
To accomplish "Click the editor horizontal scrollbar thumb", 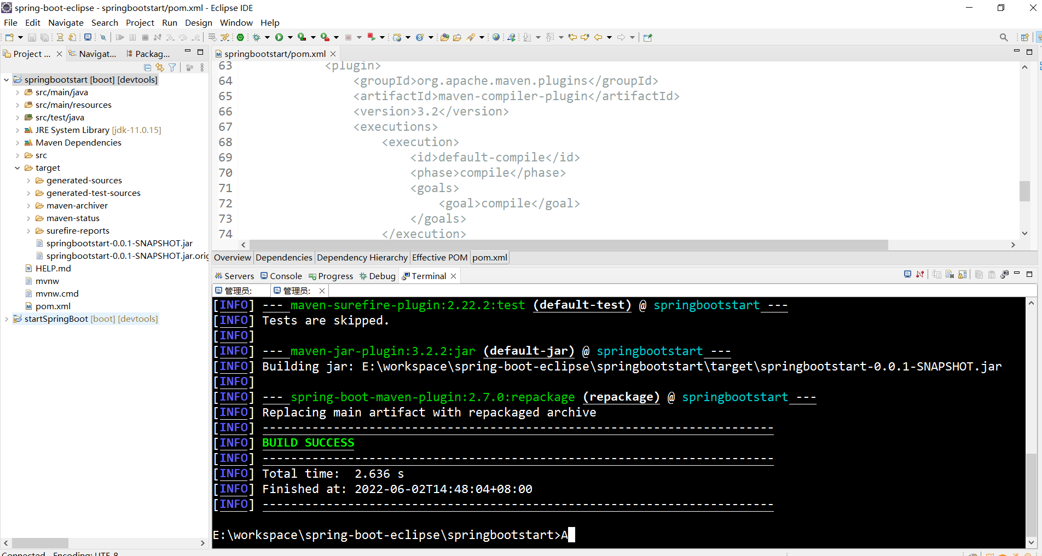I will pyautogui.click(x=568, y=245).
